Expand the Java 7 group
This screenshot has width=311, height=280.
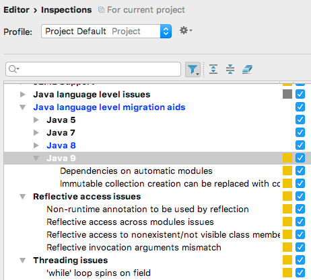pyautogui.click(x=36, y=133)
